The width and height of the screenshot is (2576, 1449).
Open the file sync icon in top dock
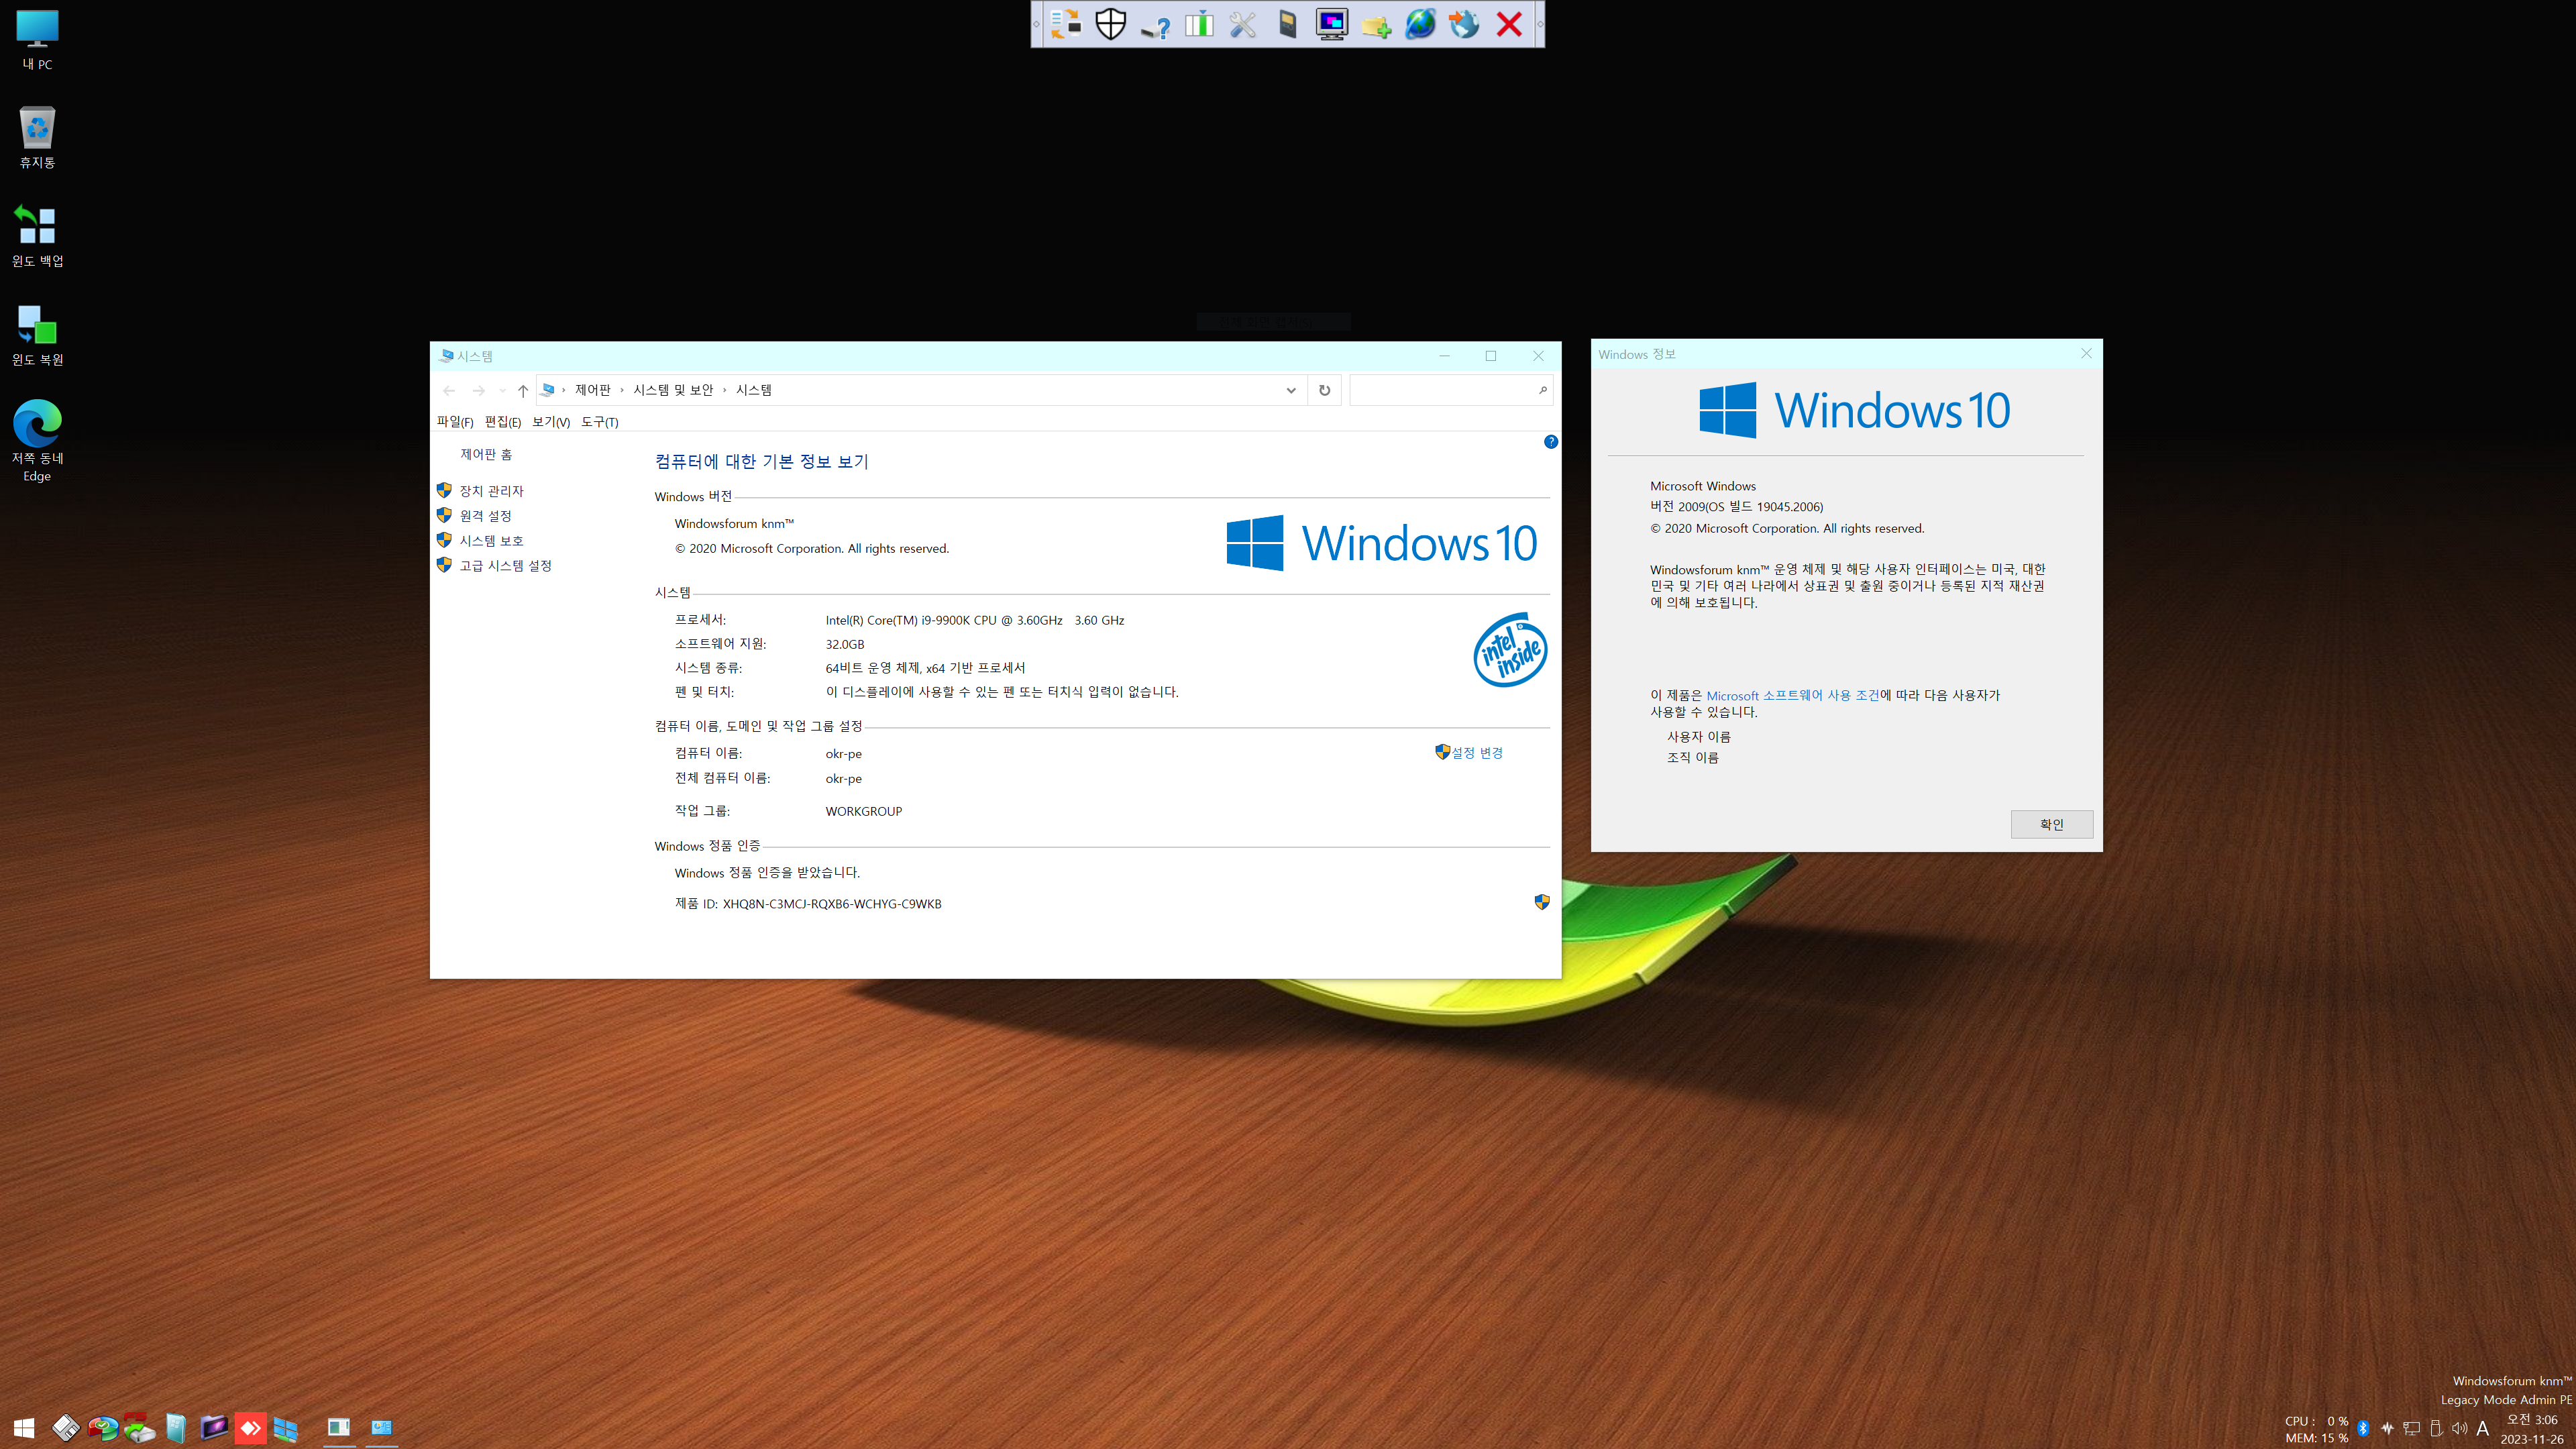point(1066,24)
